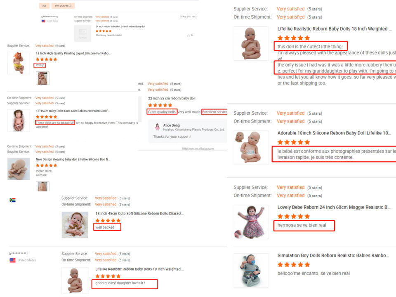Click the stars under "Simulation Boy Dolls Reborn"
The width and height of the screenshot is (396, 297).
293,265
